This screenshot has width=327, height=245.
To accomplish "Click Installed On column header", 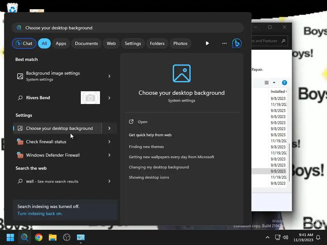I will tap(278, 92).
